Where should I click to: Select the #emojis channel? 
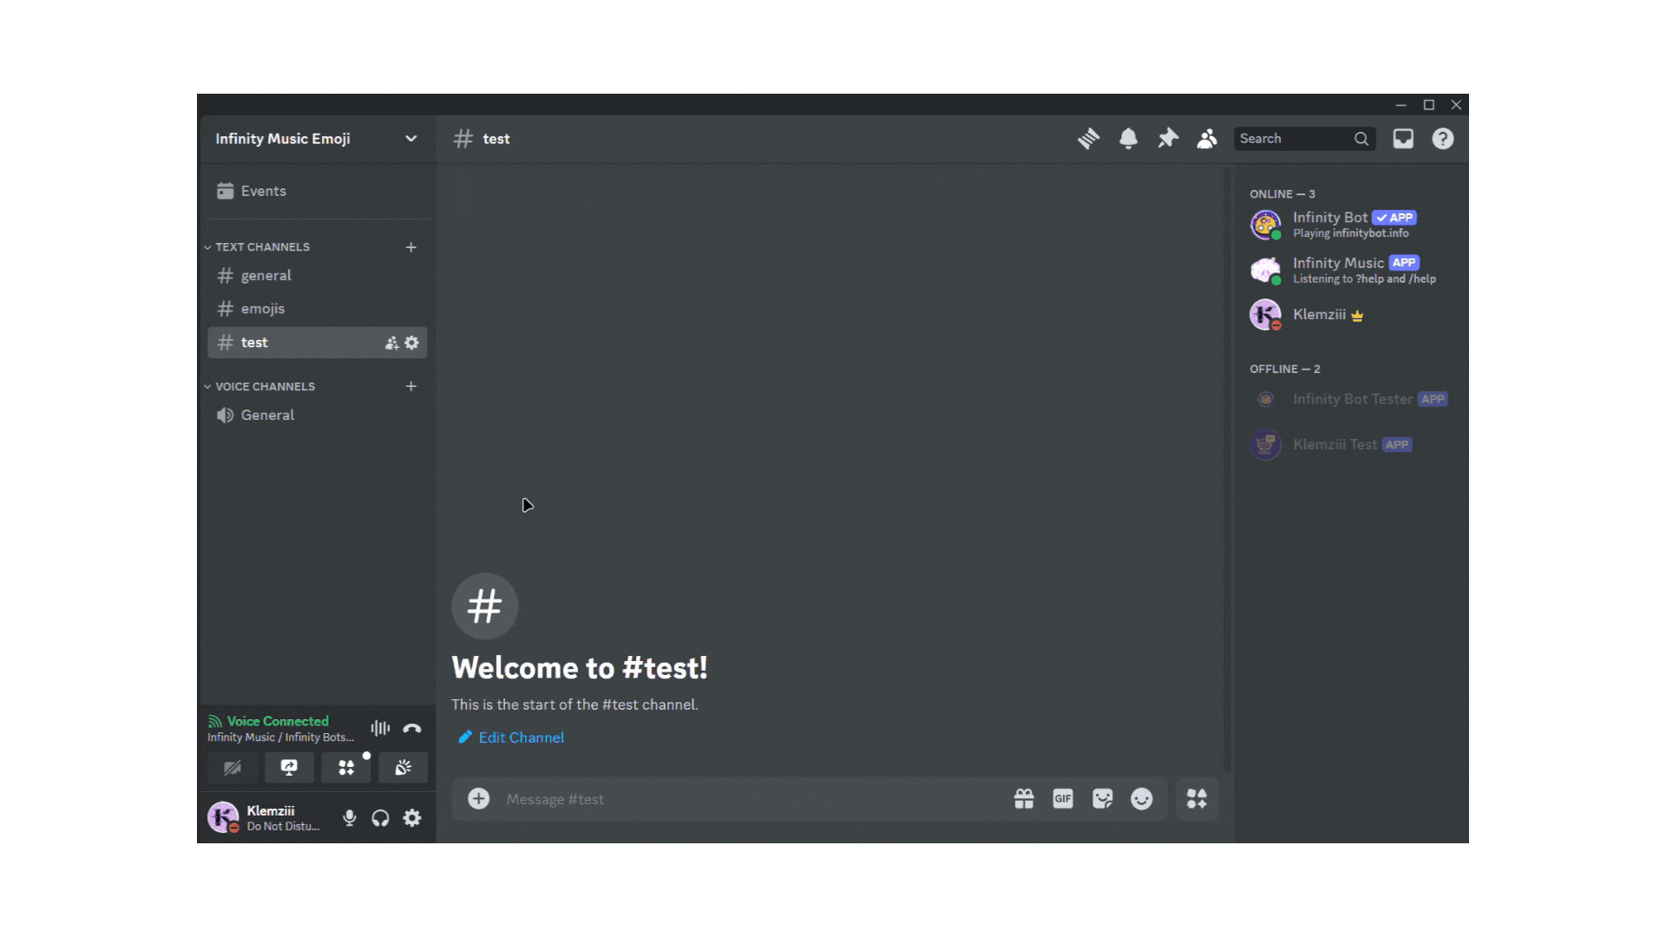pyautogui.click(x=262, y=308)
